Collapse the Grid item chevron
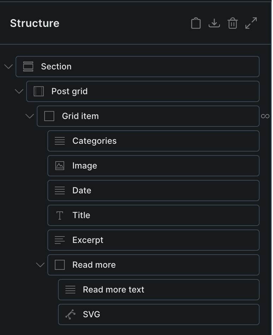Image resolution: width=273 pixels, height=335 pixels. (x=30, y=116)
